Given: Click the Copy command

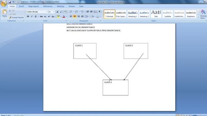Looking at the screenshot, I should tap(13, 14).
